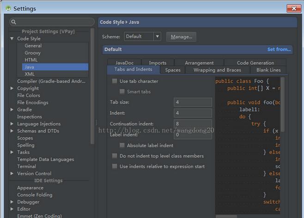
Task: Expand the Debugger node
Action: click(12, 202)
